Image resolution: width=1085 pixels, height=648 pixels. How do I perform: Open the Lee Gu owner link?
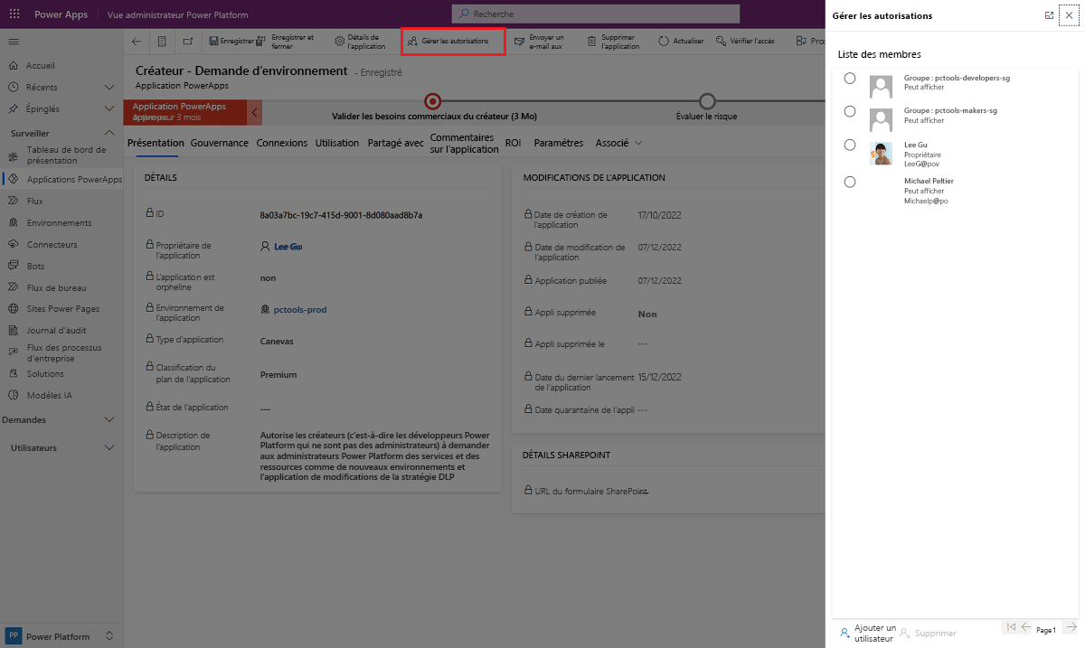[288, 246]
